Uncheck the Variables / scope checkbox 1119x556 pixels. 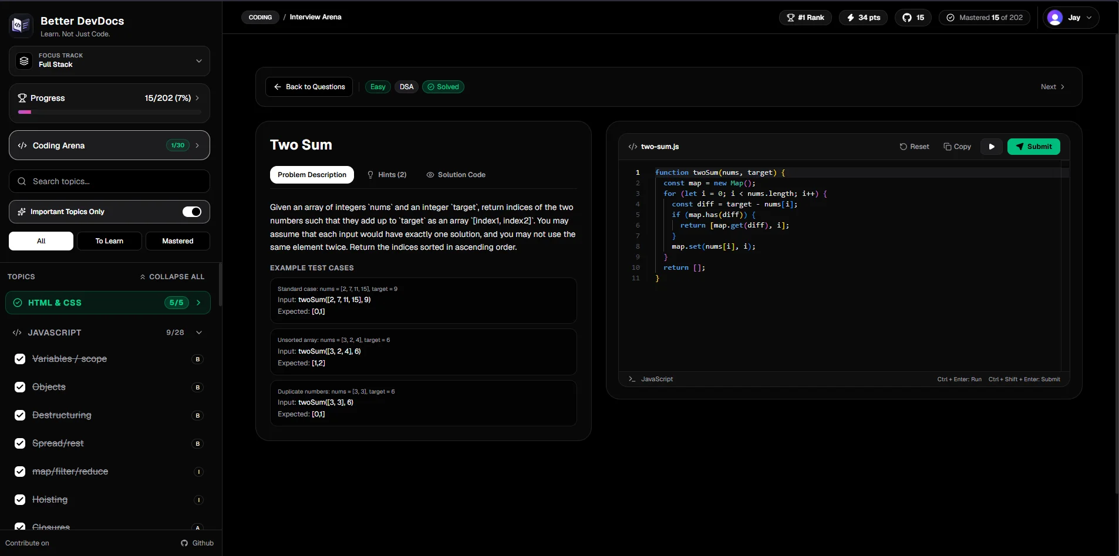20,359
